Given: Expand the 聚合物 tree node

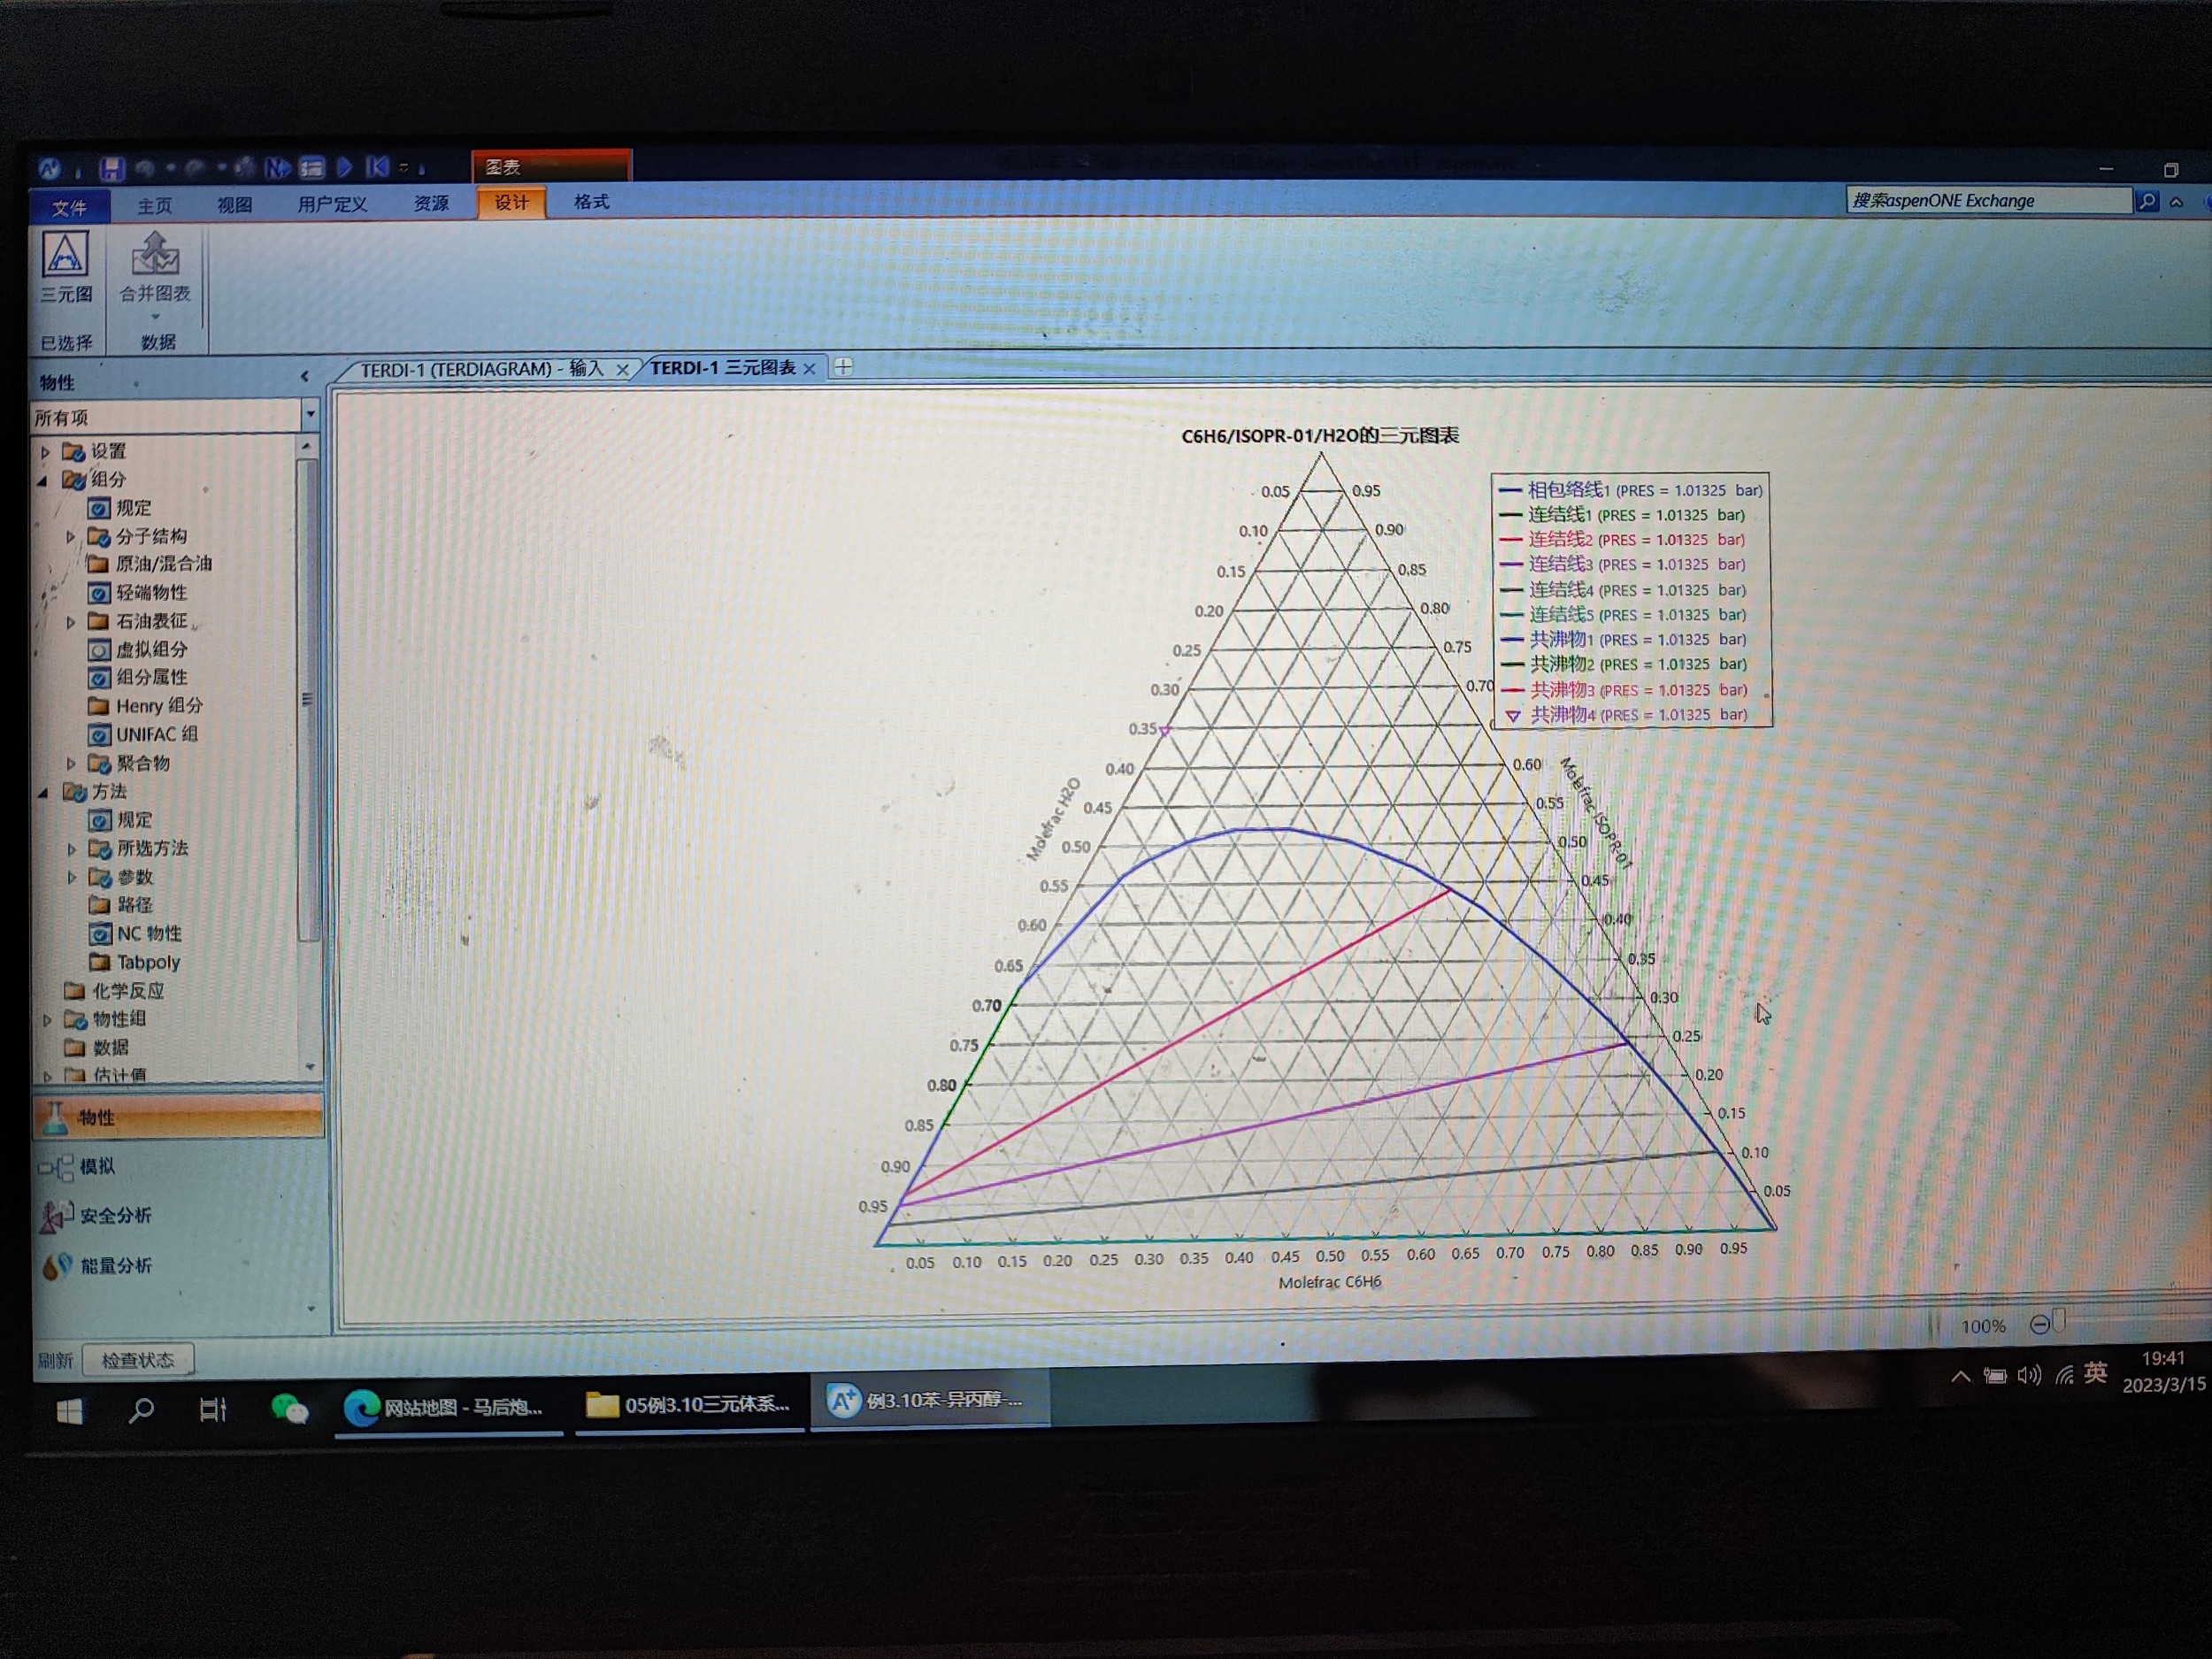Looking at the screenshot, I should (71, 764).
